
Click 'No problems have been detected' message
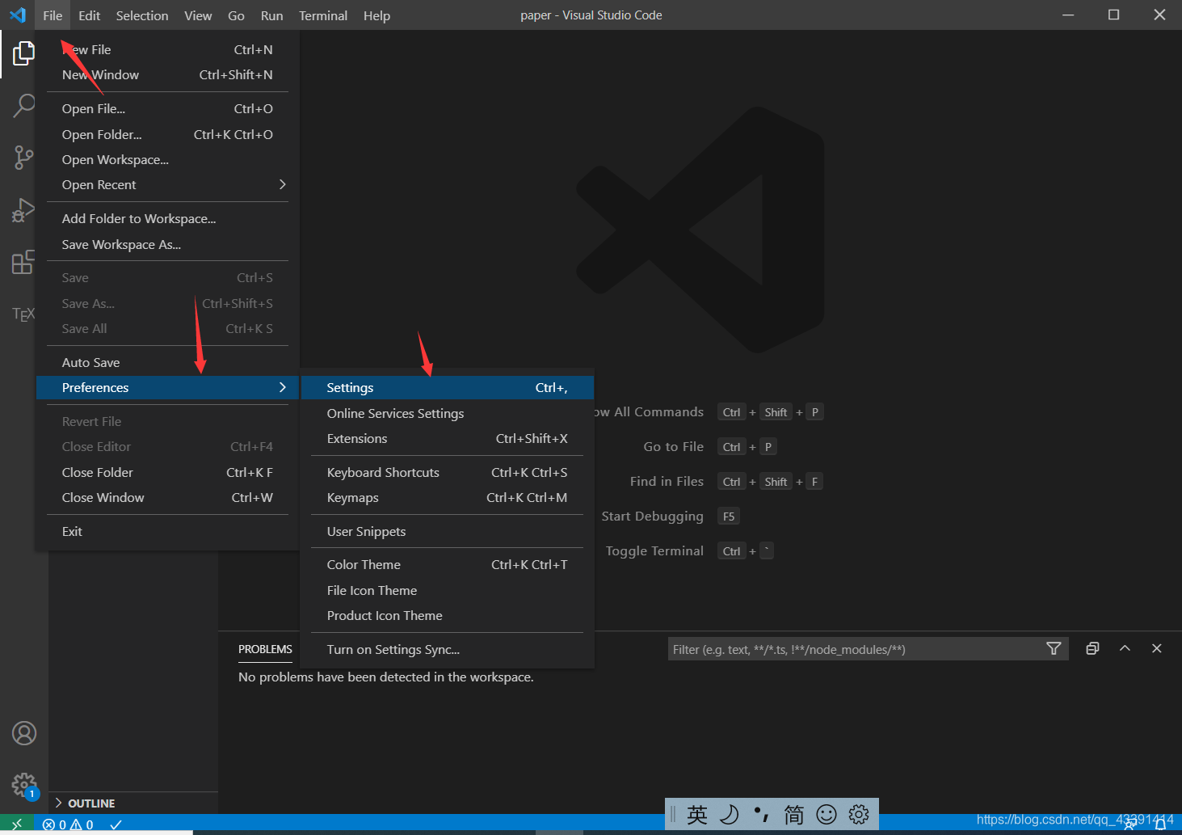click(386, 677)
